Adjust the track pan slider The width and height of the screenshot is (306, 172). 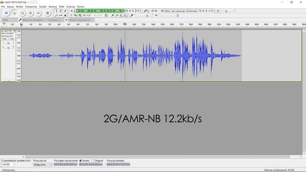[8, 47]
